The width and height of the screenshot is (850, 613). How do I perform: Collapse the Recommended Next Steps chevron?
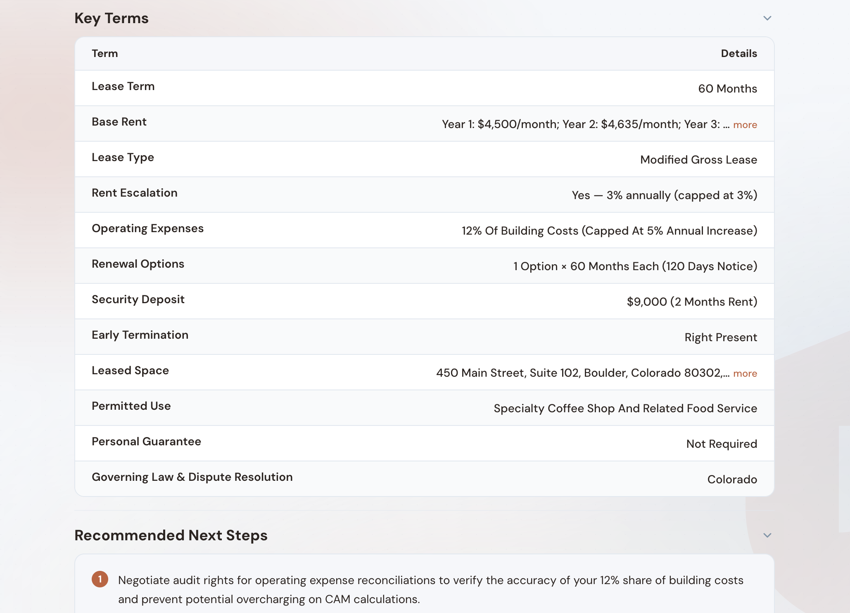(x=767, y=535)
